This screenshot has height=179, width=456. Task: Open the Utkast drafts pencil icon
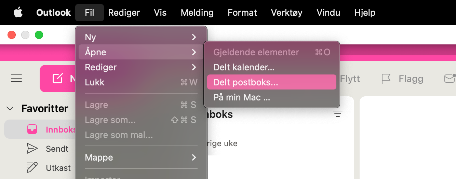point(32,167)
